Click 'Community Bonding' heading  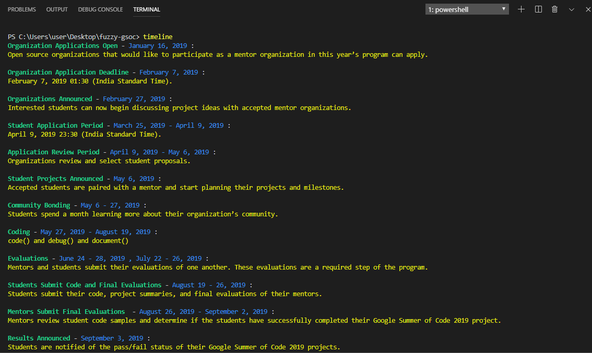point(39,205)
